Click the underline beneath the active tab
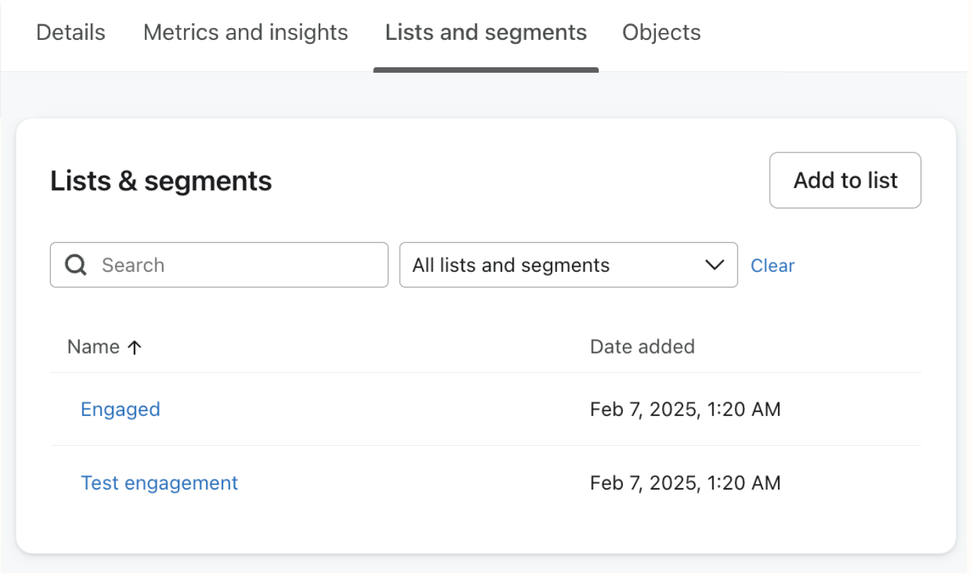The image size is (971, 574). pyautogui.click(x=485, y=69)
